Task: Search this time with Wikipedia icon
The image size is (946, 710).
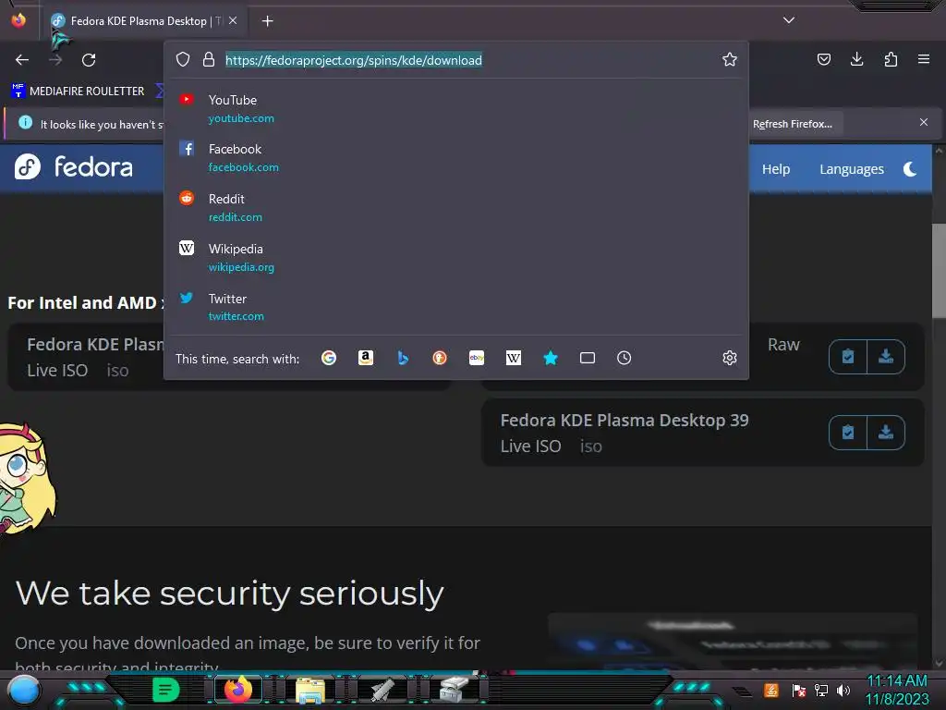Action: [x=514, y=358]
